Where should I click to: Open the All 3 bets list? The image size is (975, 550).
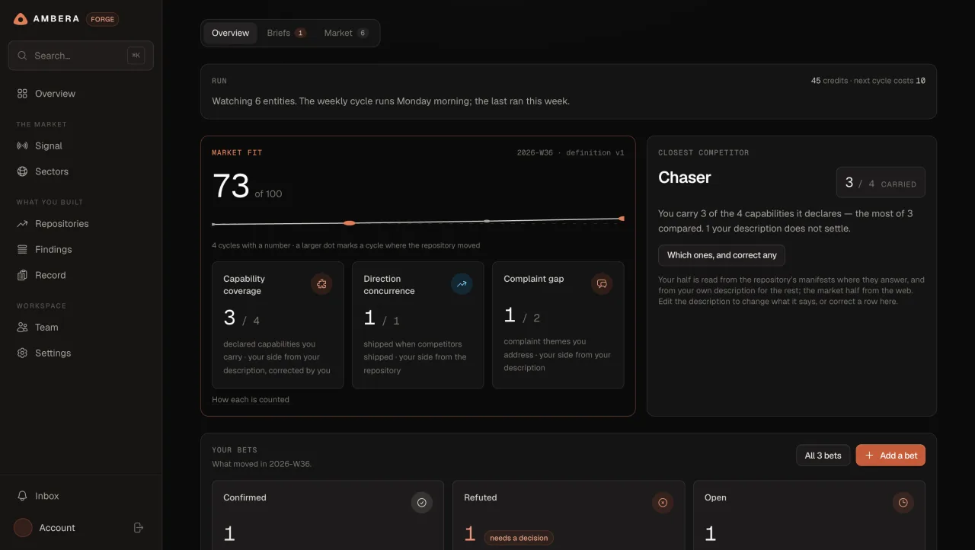click(x=823, y=456)
